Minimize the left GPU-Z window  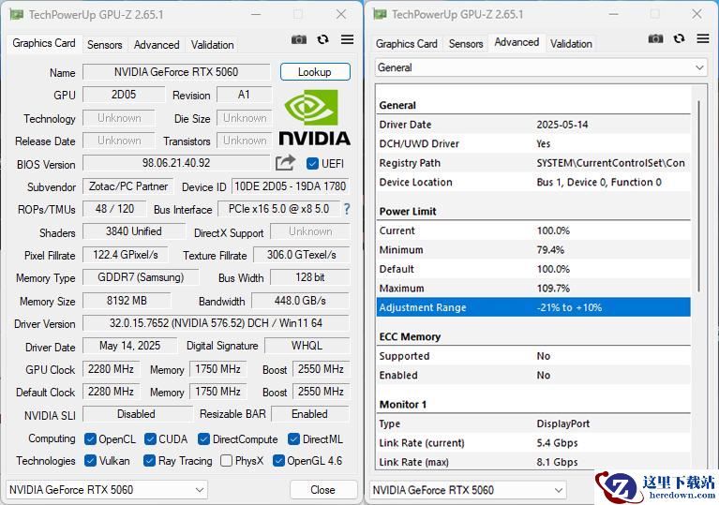point(256,15)
